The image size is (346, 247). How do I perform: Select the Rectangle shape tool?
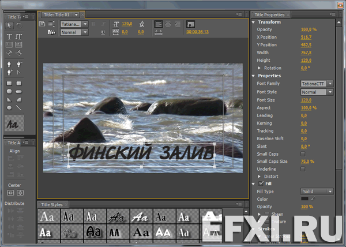[9, 84]
